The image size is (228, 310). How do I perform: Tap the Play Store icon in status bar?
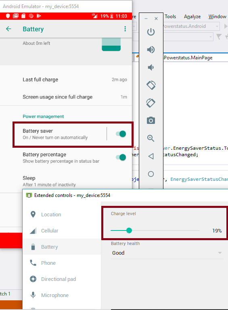coord(39,16)
